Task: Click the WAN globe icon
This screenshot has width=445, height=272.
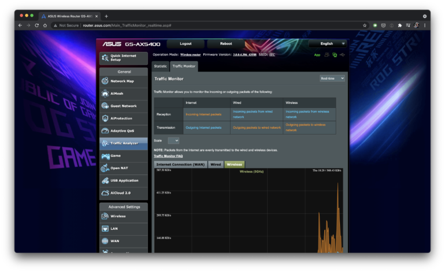Action: point(105,241)
